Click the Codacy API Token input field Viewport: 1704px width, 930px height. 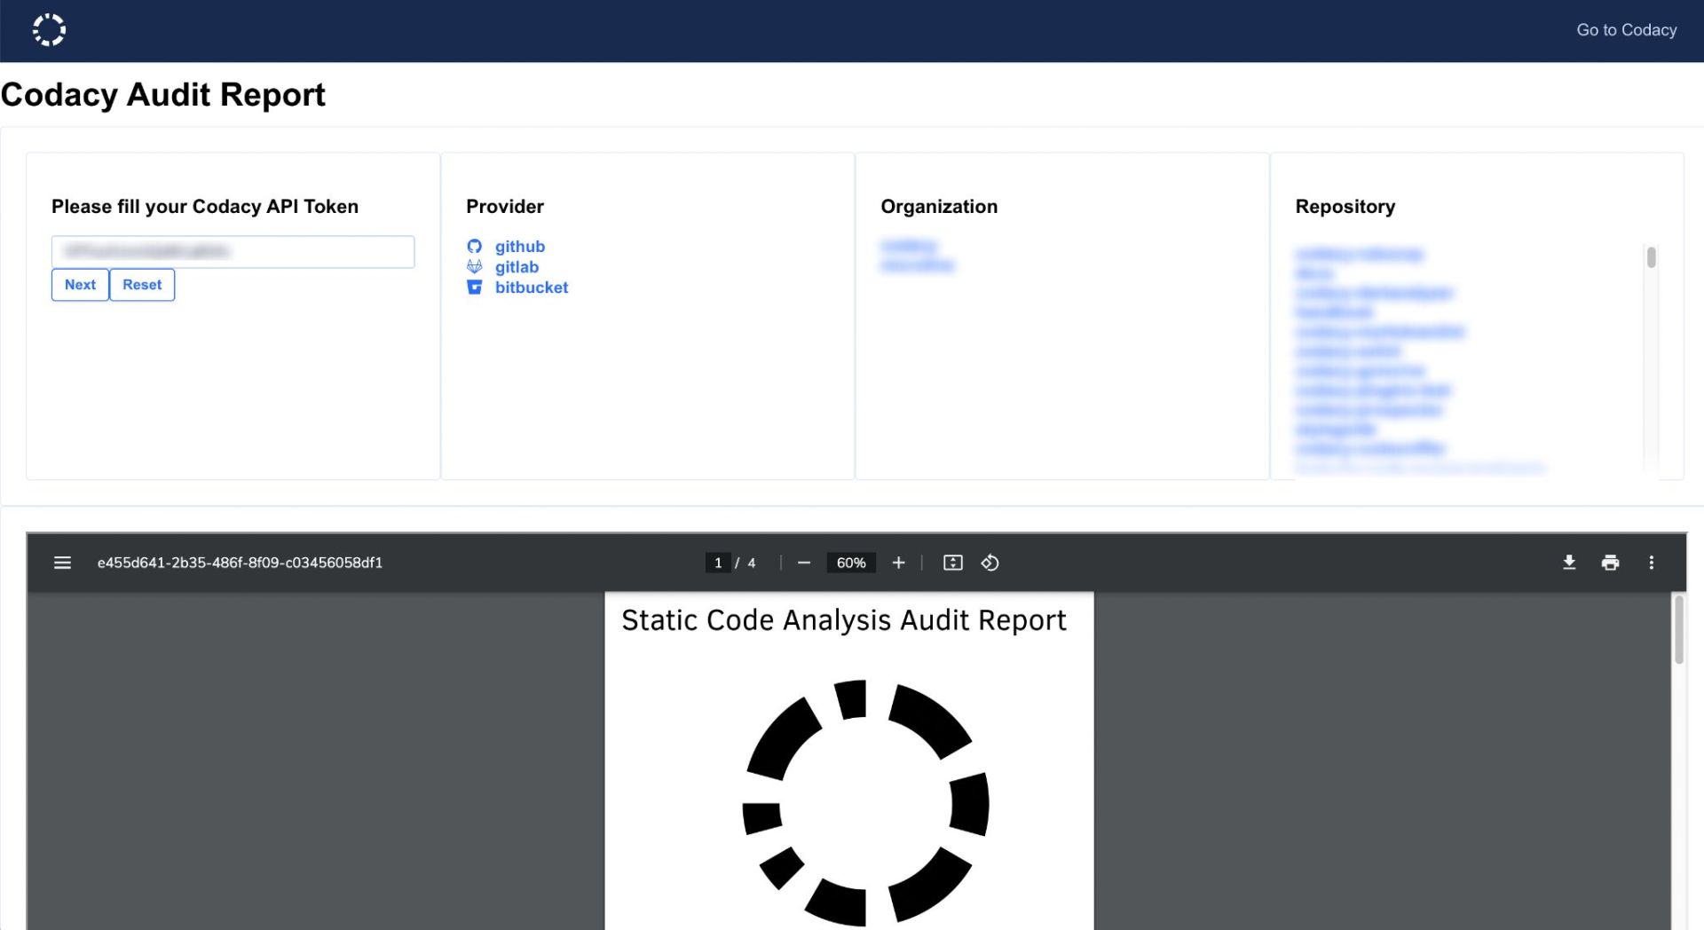[x=233, y=251]
